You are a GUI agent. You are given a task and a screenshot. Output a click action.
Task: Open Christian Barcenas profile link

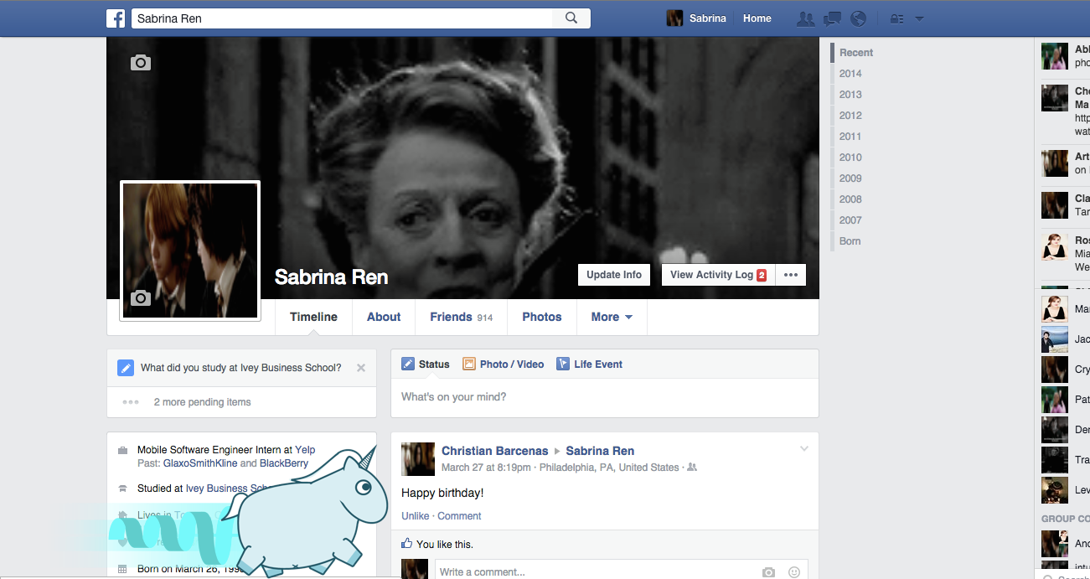pos(494,451)
